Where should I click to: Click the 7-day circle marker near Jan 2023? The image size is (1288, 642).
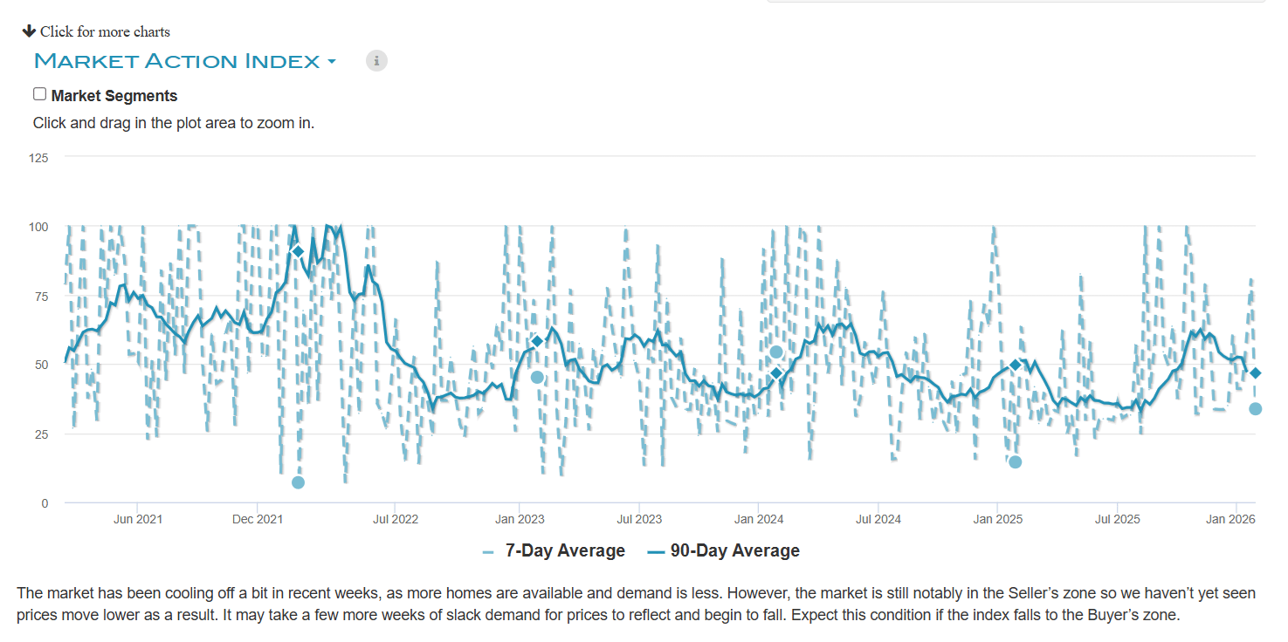tap(537, 378)
